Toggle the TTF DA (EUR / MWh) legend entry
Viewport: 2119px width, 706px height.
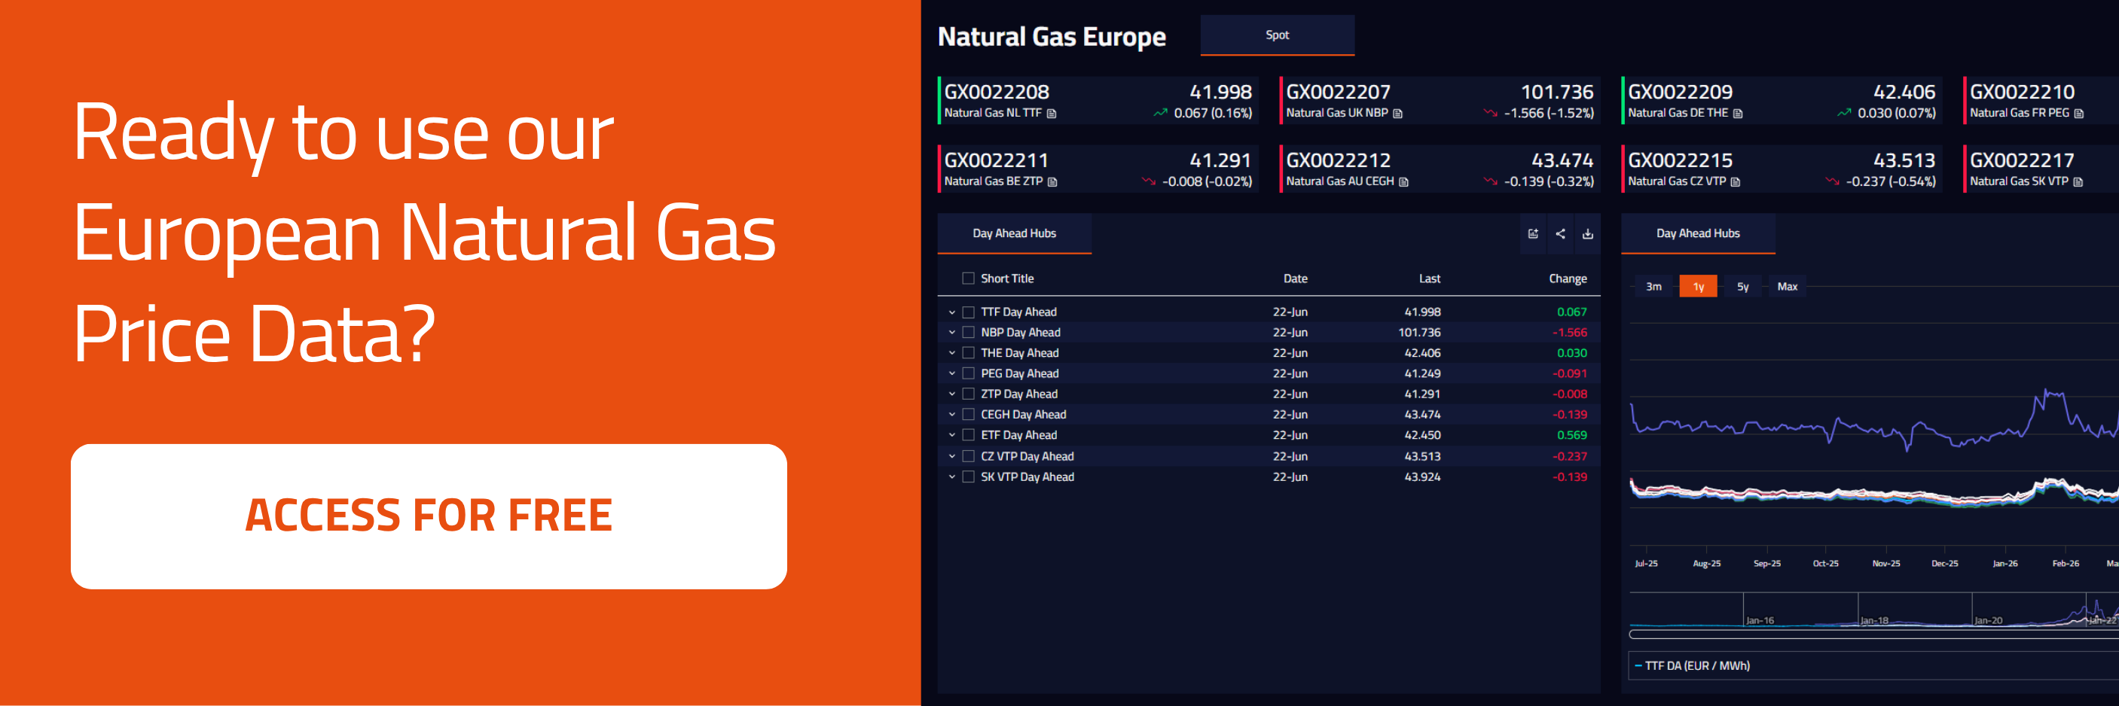(1692, 665)
